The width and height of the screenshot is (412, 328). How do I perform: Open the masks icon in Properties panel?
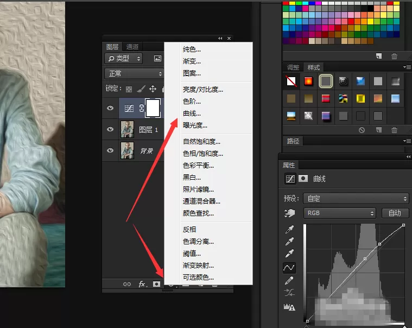point(303,179)
